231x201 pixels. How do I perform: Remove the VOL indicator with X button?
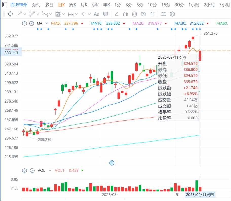(x=32, y=170)
